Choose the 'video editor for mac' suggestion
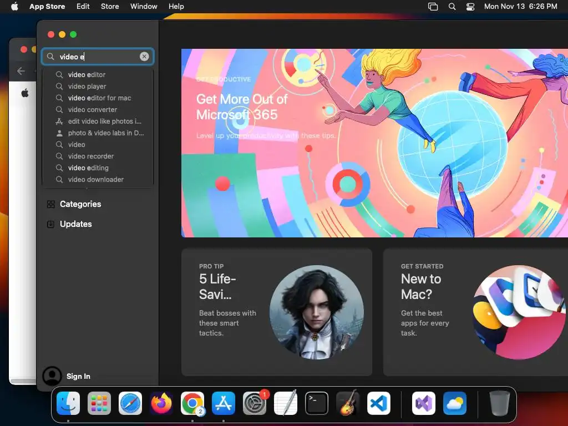Image resolution: width=568 pixels, height=426 pixels. pyautogui.click(x=98, y=98)
